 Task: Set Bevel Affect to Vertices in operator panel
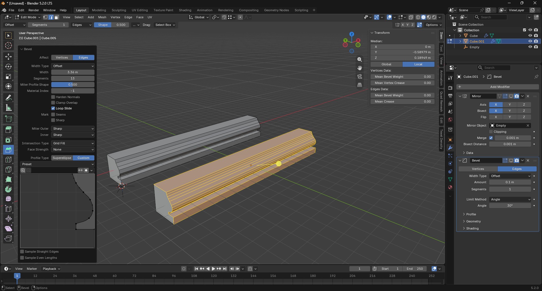62,58
